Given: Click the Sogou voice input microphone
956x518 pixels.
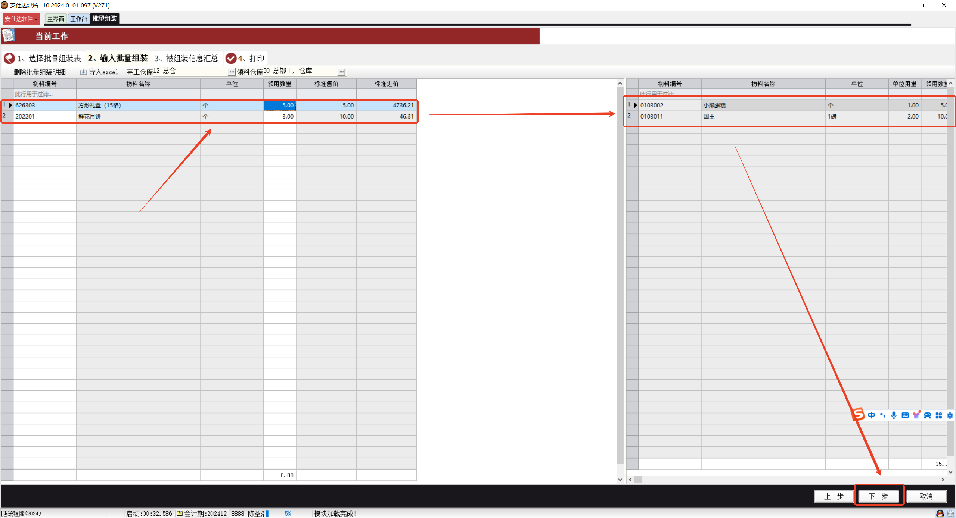Looking at the screenshot, I should tap(894, 415).
